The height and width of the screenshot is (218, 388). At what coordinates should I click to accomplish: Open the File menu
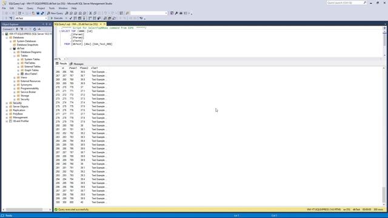pos(4,8)
